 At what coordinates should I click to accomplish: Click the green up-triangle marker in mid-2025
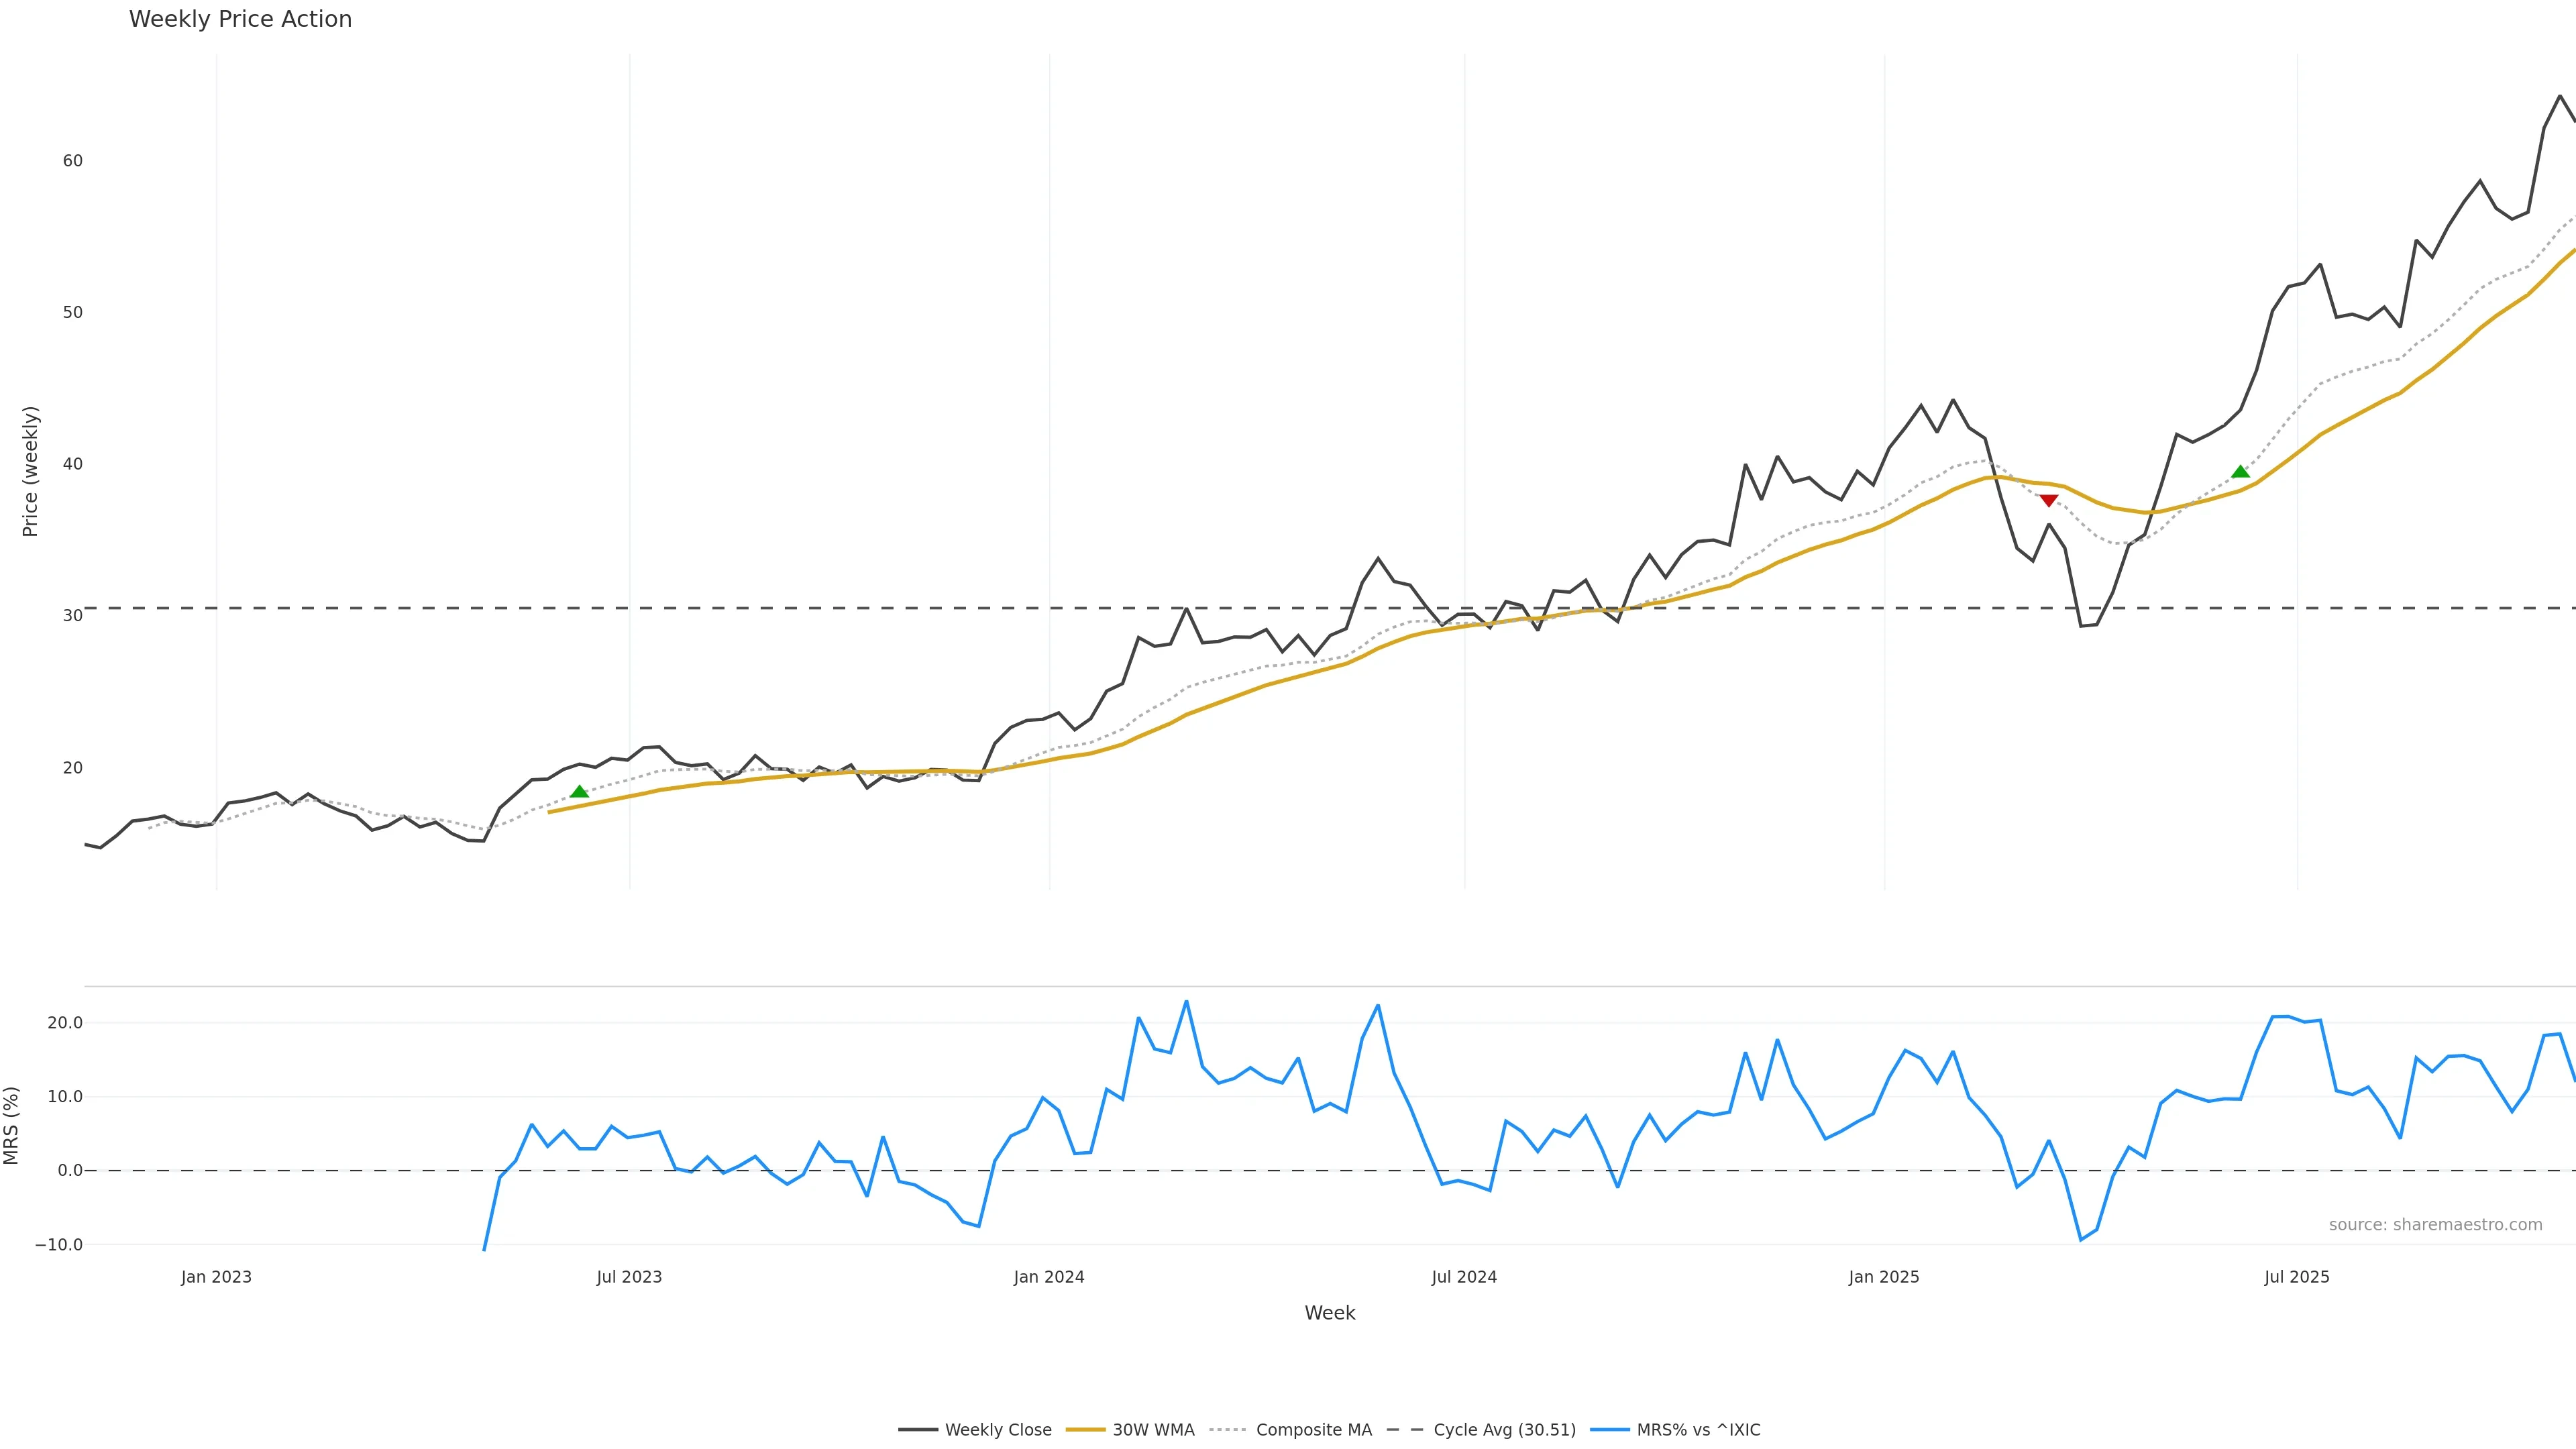tap(2240, 472)
